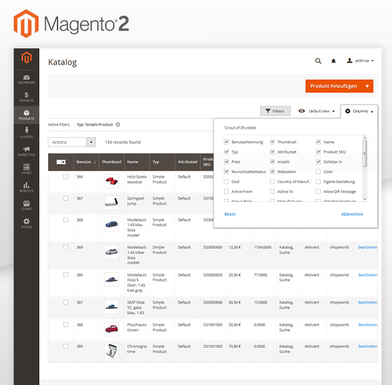Viewport: 392px width, 385px height.
Task: Expand the Produkt hinzufügen dropdown arrow
Action: [x=367, y=86]
